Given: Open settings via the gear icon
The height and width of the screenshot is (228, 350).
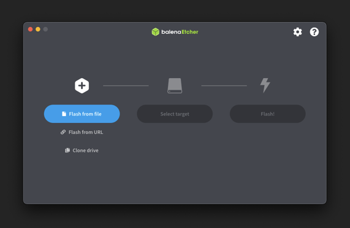Looking at the screenshot, I should [297, 32].
